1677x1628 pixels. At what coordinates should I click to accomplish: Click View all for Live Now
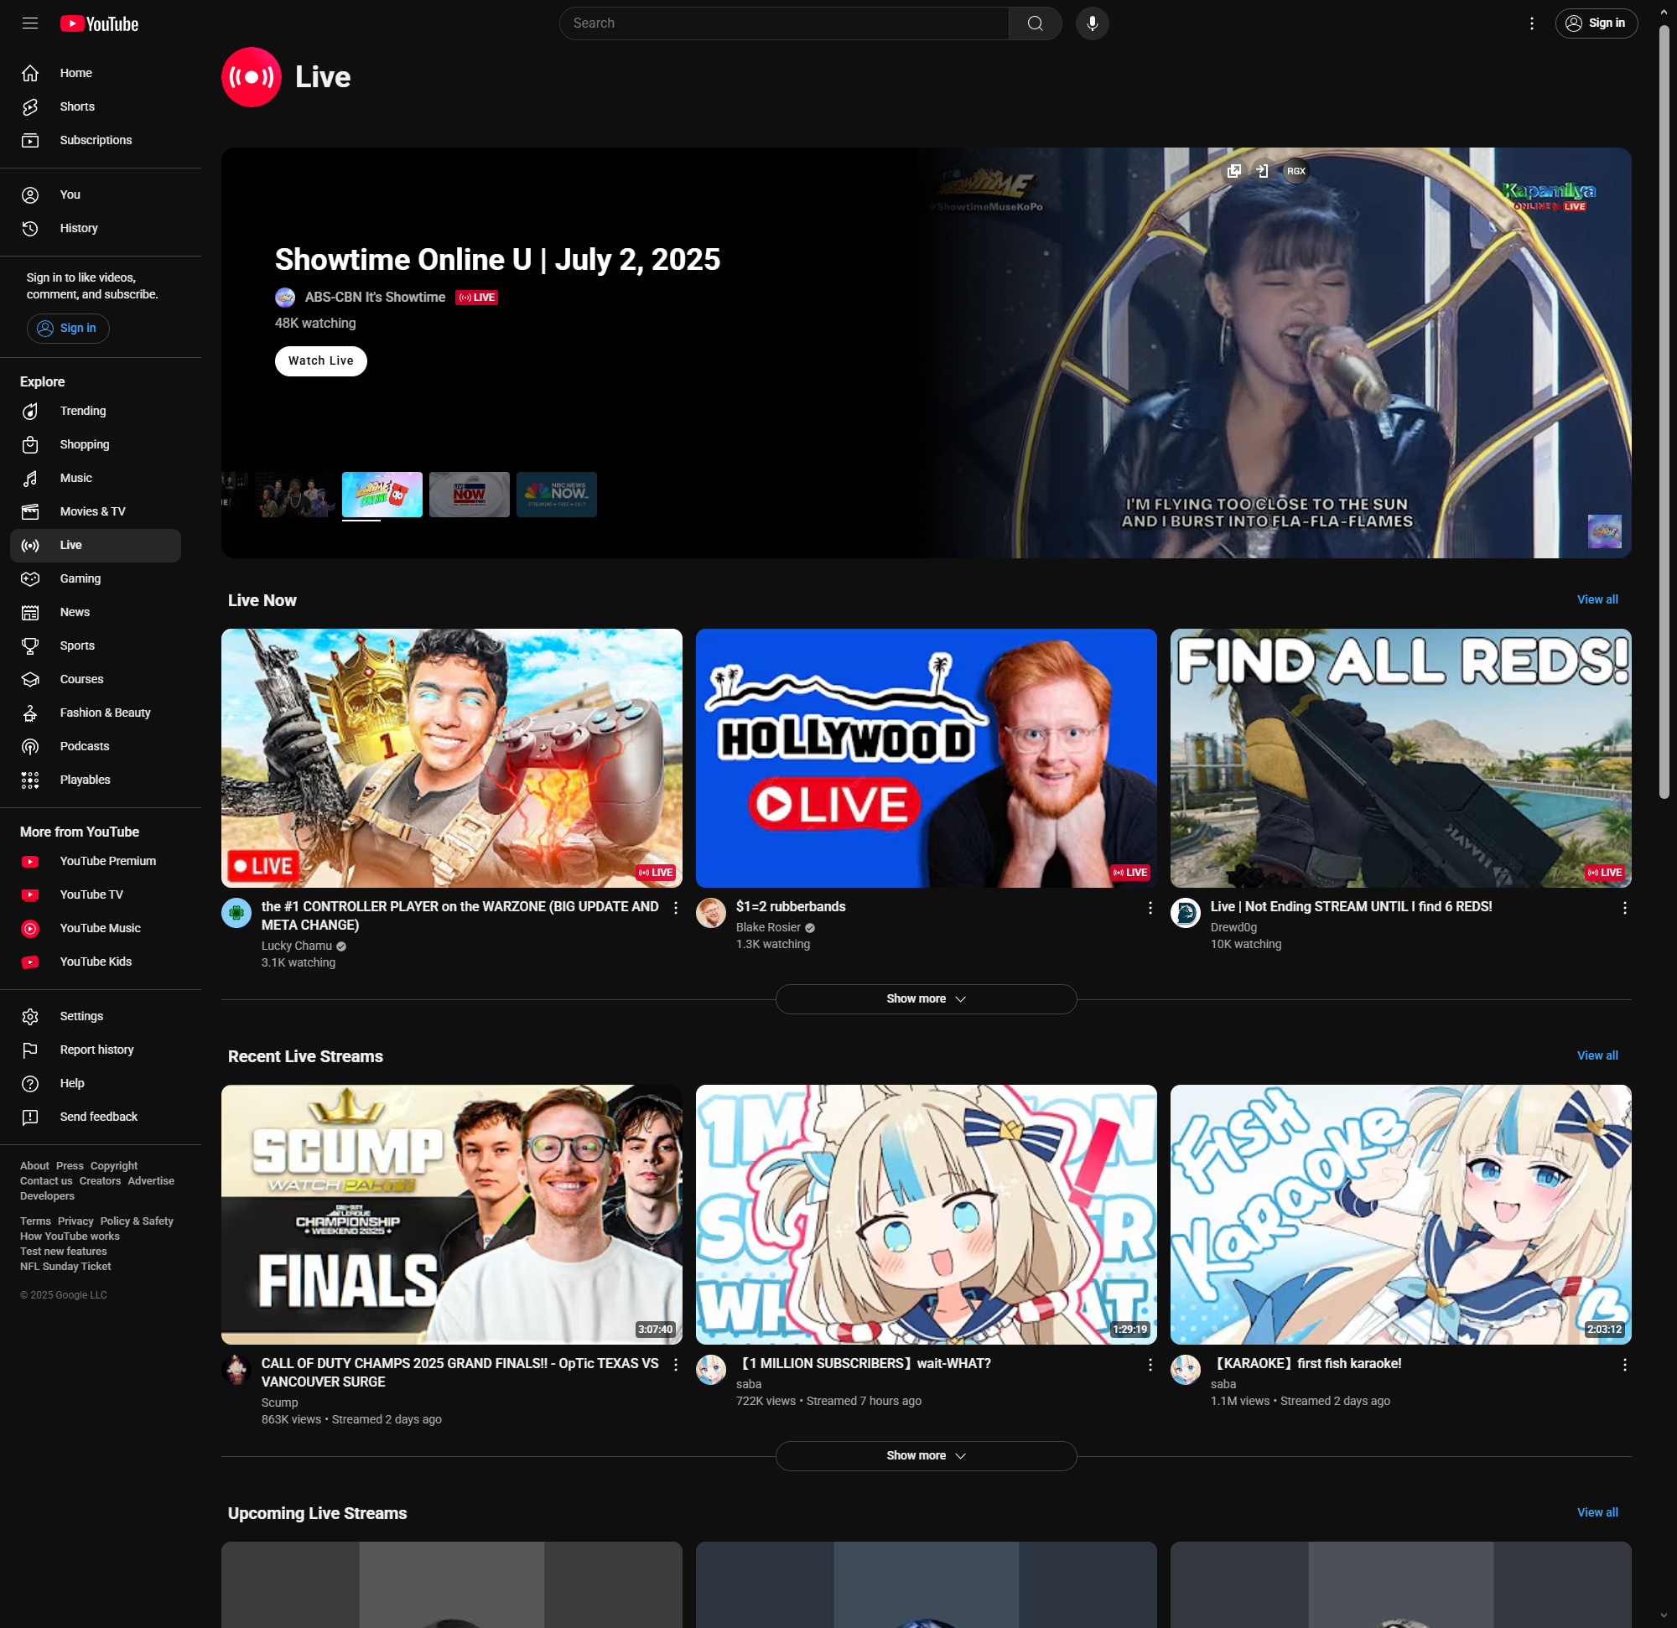pos(1597,599)
